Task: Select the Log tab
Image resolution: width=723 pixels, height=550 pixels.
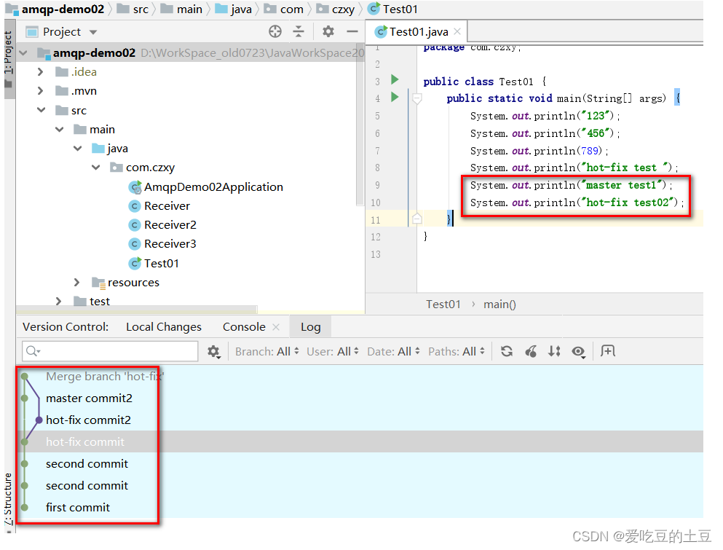Action: click(x=310, y=326)
